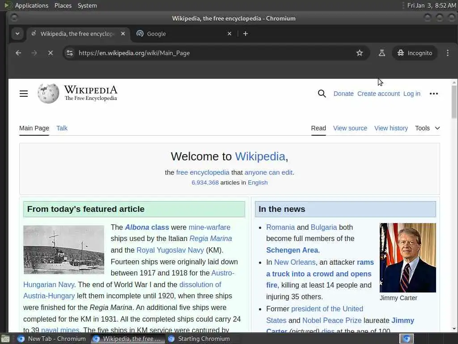Stop loading the page with the X icon
The height and width of the screenshot is (344, 458).
[x=51, y=53]
